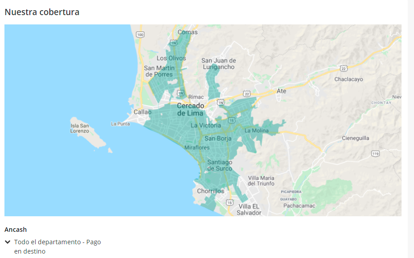
Task: Click route 100 highway shield icon
Action: tap(141, 35)
